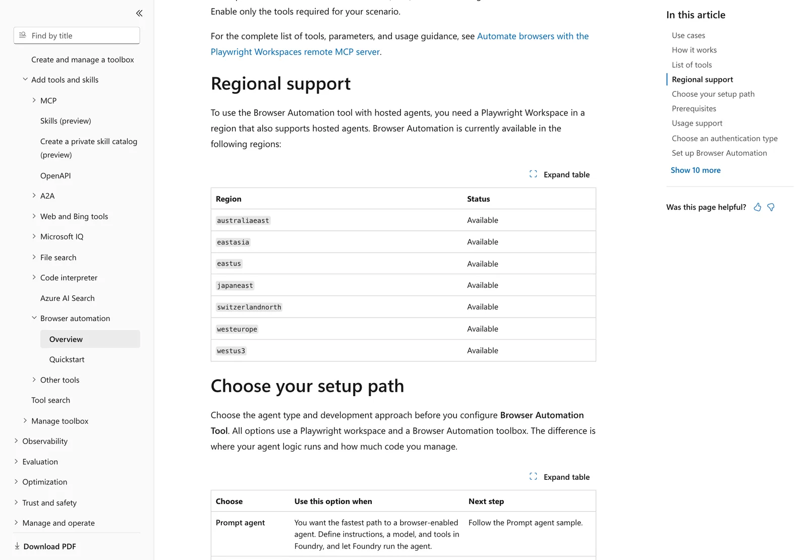The image size is (807, 560).
Task: Expand the Code interpreter node
Action: click(34, 277)
